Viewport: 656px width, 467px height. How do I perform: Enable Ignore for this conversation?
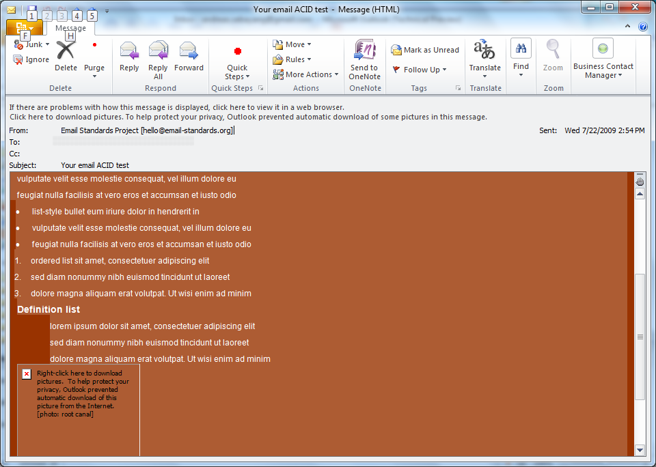pos(31,59)
